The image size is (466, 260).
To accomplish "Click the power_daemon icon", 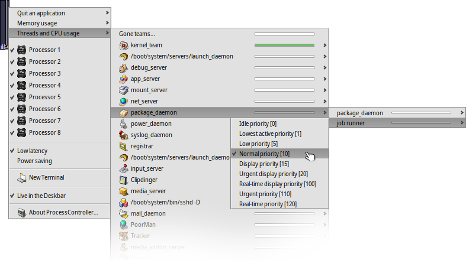I will 123,124.
